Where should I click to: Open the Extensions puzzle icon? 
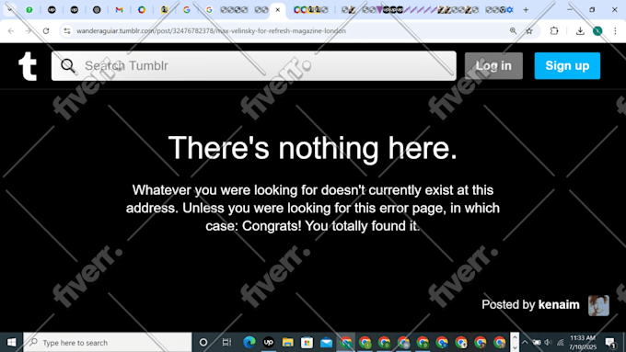(554, 30)
